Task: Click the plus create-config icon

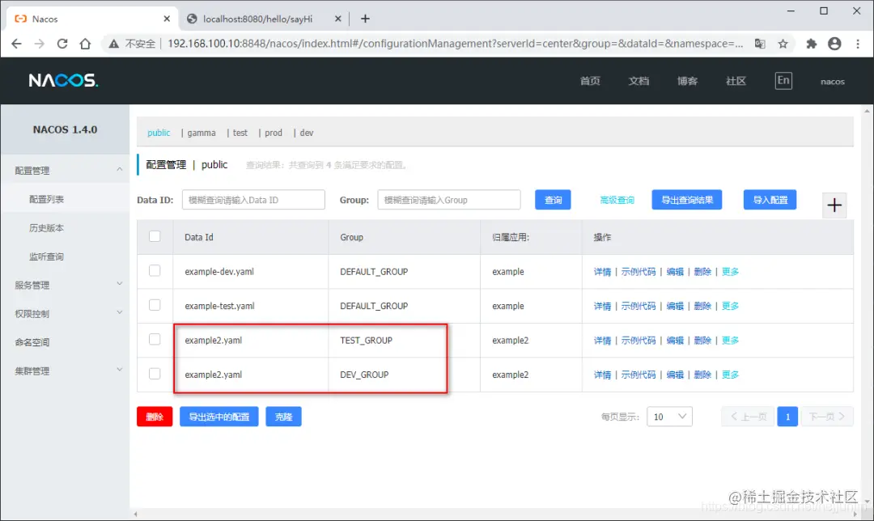Action: tap(834, 205)
